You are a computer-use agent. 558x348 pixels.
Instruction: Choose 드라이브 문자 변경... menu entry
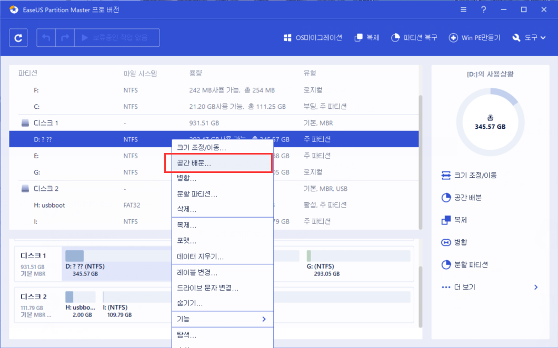(x=223, y=288)
